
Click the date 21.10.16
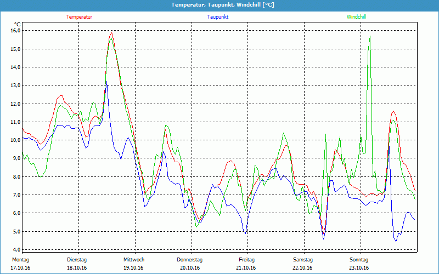(246, 268)
